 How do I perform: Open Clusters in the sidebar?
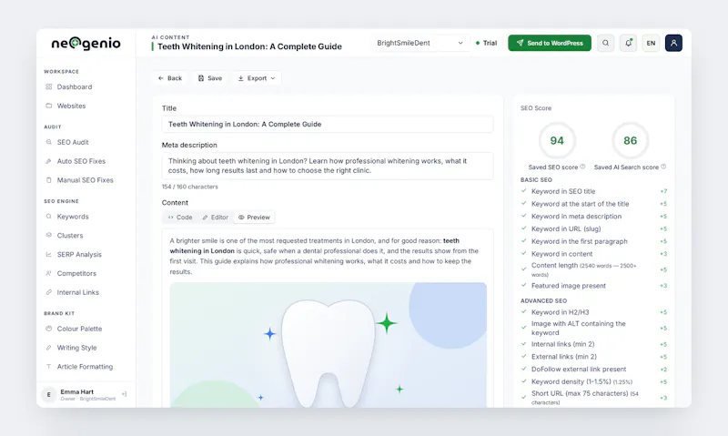[x=70, y=236]
